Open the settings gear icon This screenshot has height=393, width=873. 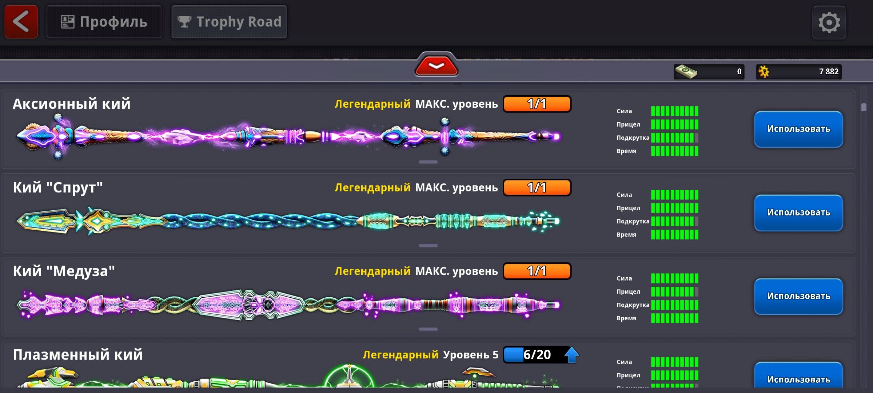pyautogui.click(x=829, y=23)
